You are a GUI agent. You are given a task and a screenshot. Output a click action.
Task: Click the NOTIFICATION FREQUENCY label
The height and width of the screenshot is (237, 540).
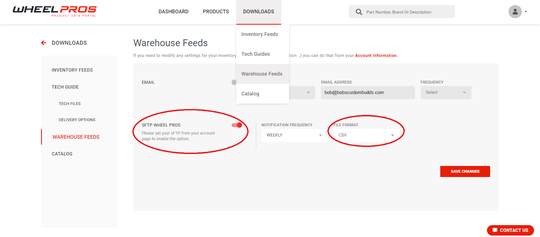287,125
